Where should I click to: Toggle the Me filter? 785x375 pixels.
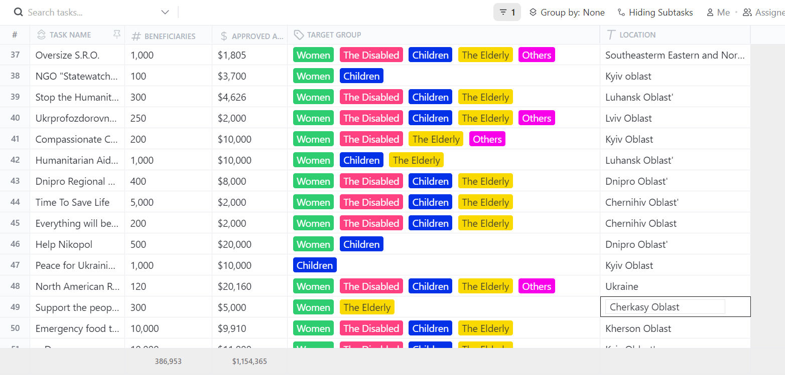(x=718, y=13)
